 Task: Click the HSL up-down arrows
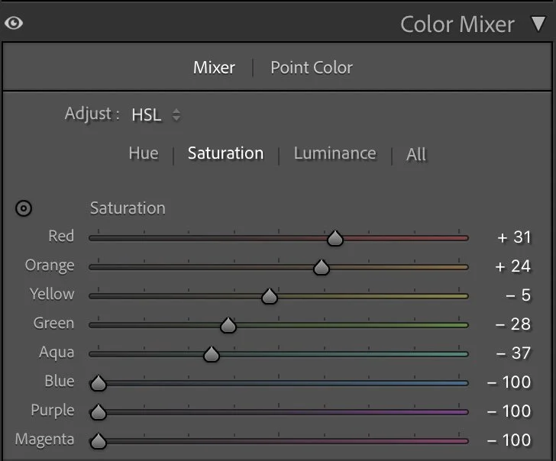pos(176,114)
